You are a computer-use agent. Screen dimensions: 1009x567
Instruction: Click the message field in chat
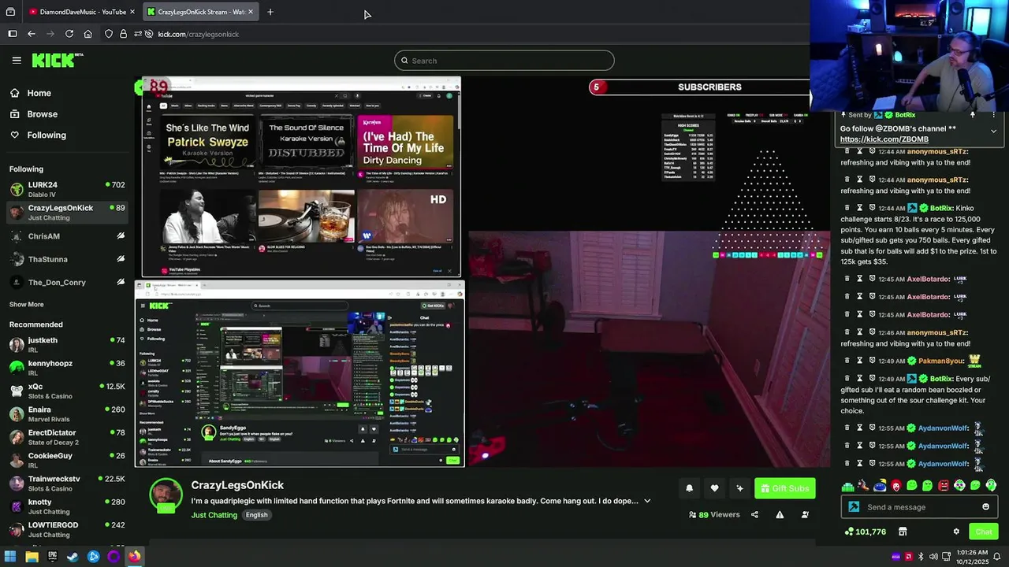[x=918, y=507]
